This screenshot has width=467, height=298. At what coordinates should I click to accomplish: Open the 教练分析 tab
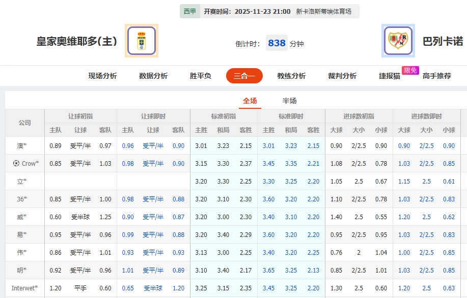(291, 75)
